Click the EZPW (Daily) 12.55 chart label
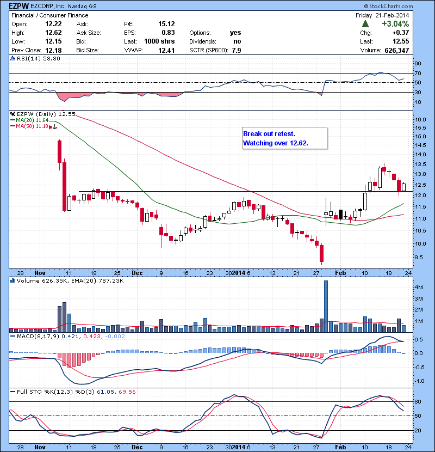Screen dimensions: 435x452 (46, 114)
